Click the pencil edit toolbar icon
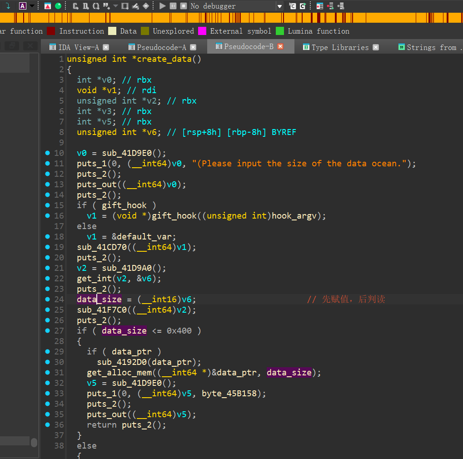The width and height of the screenshot is (463, 459). (135, 6)
